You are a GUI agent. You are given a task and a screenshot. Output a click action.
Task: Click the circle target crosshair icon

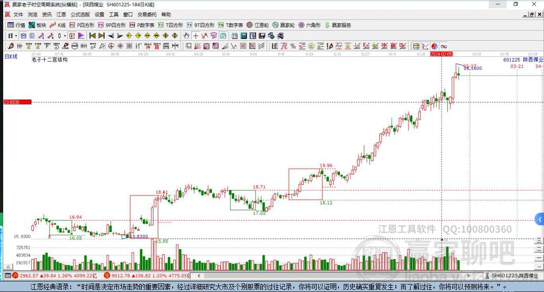[111, 46]
